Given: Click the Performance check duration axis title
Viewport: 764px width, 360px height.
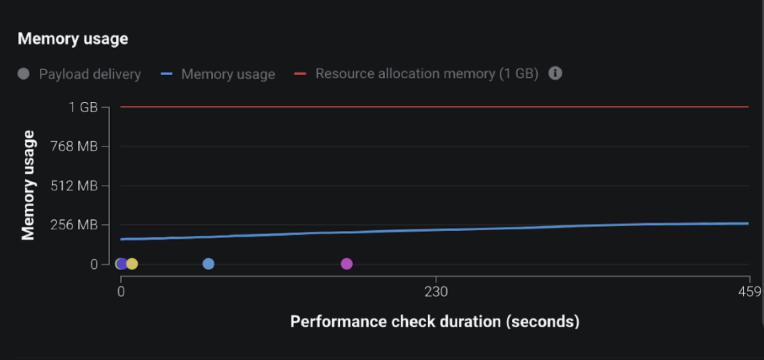Looking at the screenshot, I should click(435, 321).
